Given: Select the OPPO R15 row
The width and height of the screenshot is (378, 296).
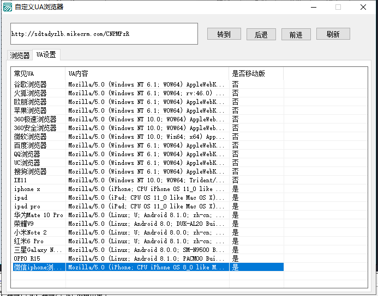Looking at the screenshot, I should coord(148,258).
